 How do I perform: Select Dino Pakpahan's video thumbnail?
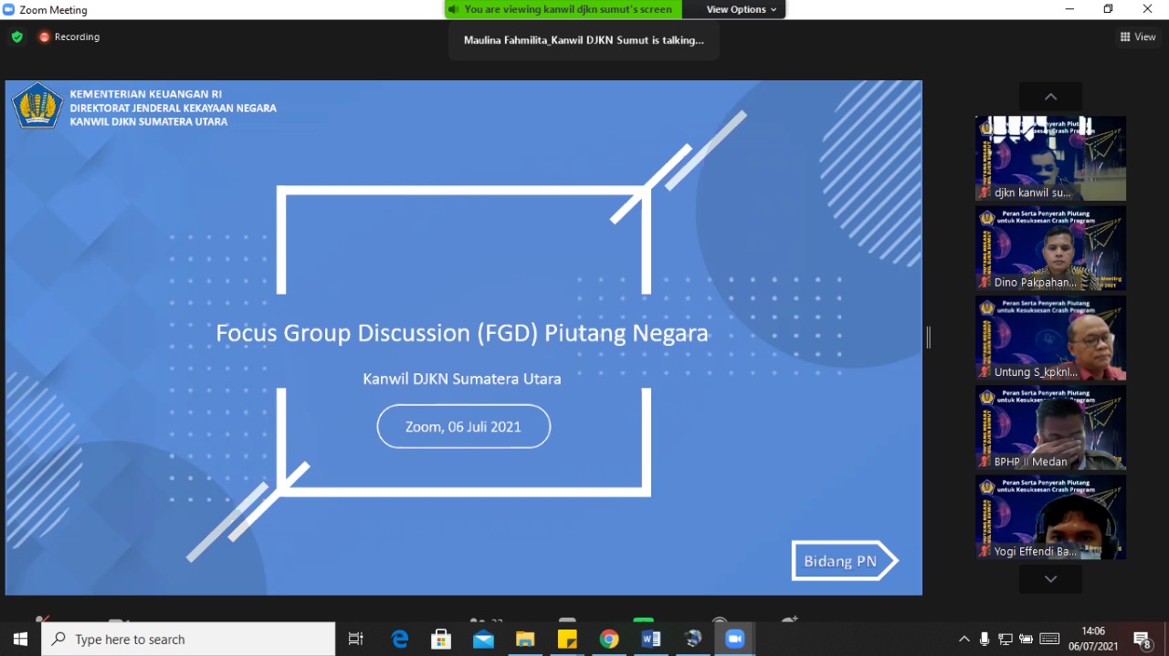click(1049, 247)
